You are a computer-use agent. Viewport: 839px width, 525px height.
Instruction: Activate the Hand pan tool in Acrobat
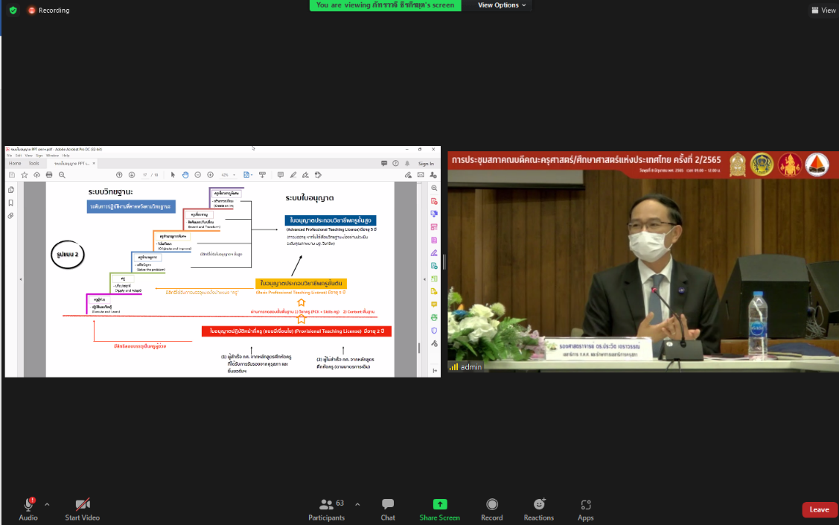click(x=185, y=175)
